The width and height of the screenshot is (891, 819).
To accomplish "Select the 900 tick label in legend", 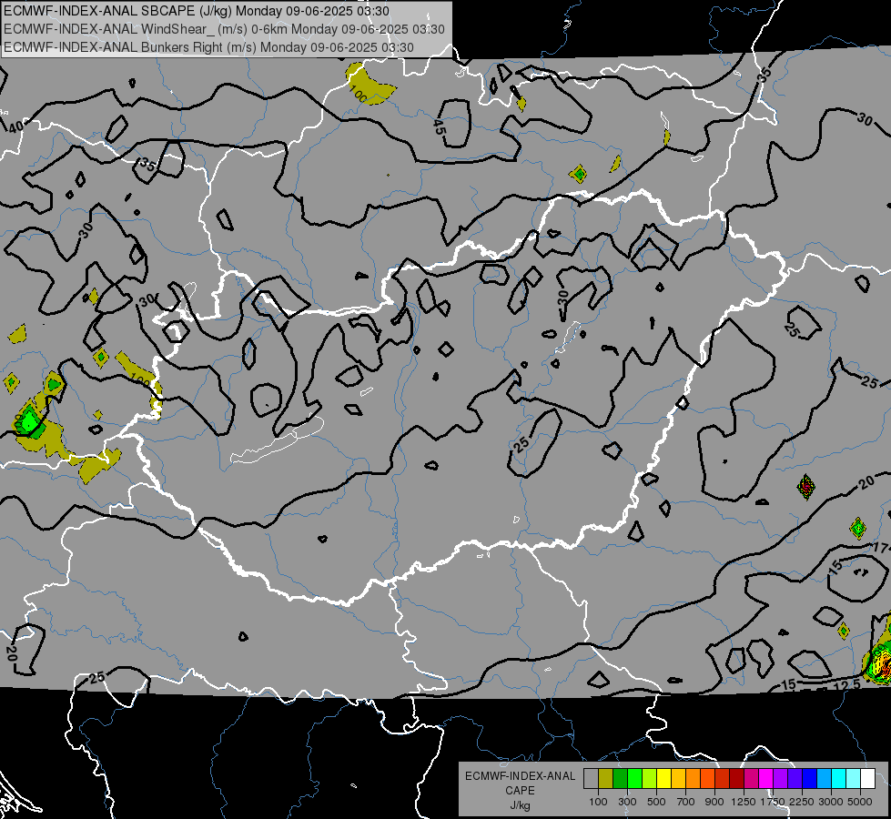I will (x=714, y=802).
